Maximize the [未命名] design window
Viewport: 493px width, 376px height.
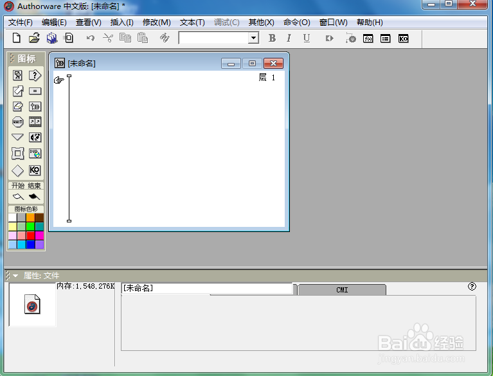point(252,64)
